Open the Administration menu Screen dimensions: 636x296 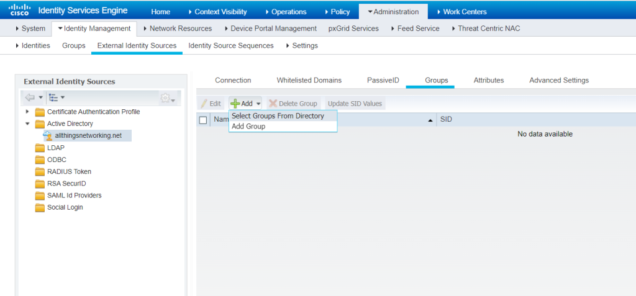tap(393, 12)
